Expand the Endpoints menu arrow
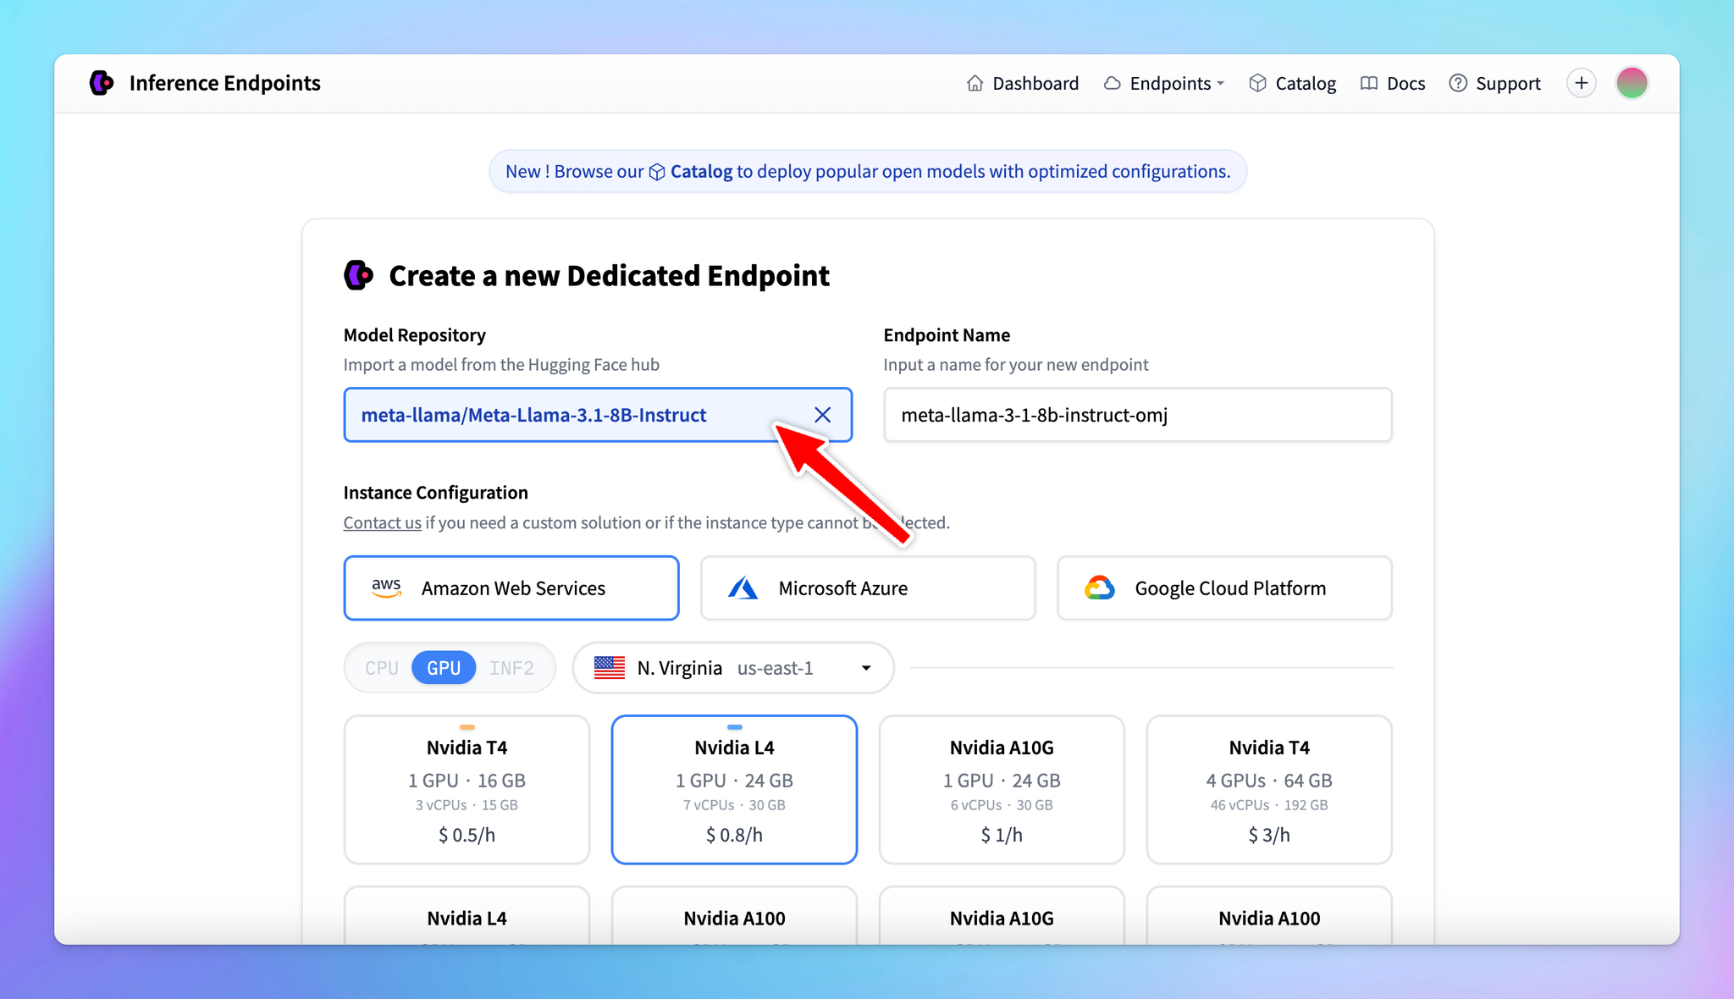Screen dimensions: 1734x999 click(1220, 83)
